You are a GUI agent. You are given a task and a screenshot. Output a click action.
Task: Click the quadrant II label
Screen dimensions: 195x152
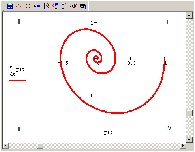19,21
